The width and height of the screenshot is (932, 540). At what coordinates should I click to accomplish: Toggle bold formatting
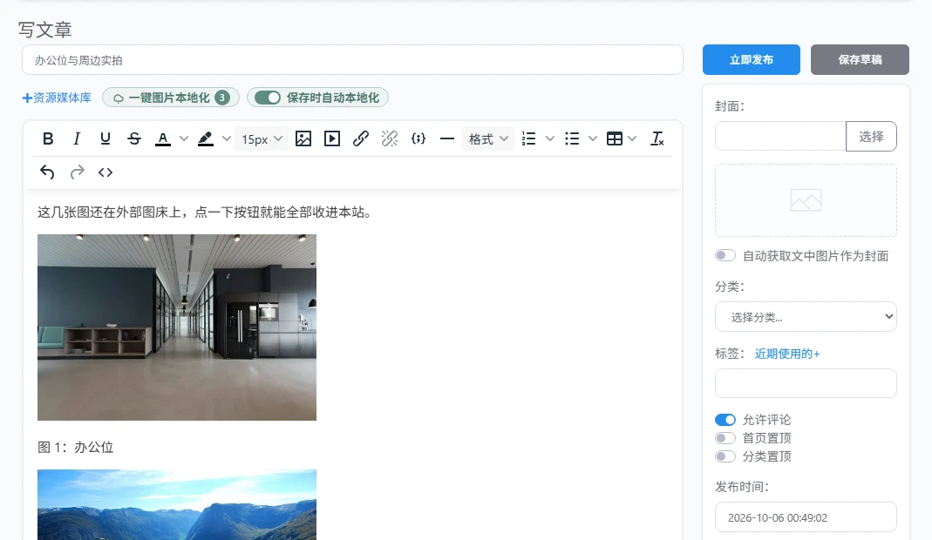48,139
